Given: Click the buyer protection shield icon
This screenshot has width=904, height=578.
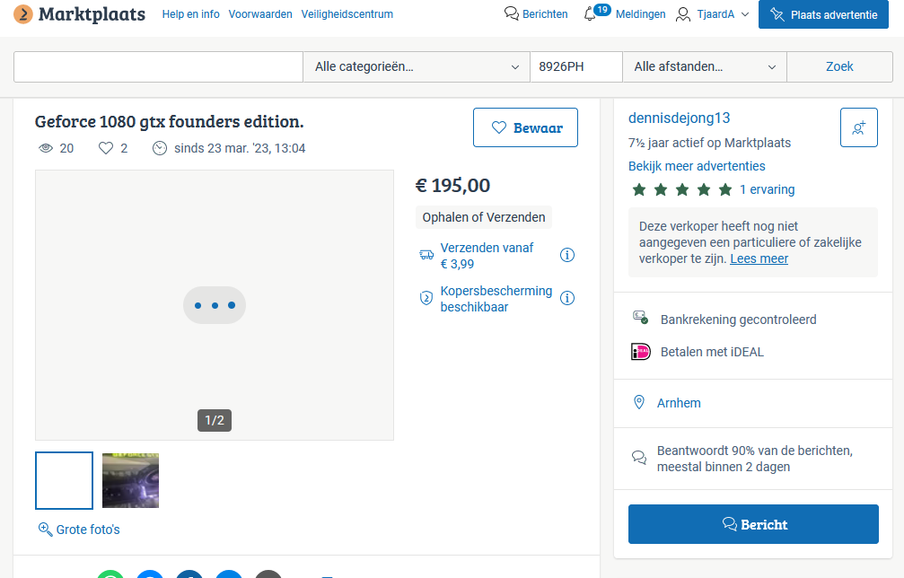Looking at the screenshot, I should [426, 298].
